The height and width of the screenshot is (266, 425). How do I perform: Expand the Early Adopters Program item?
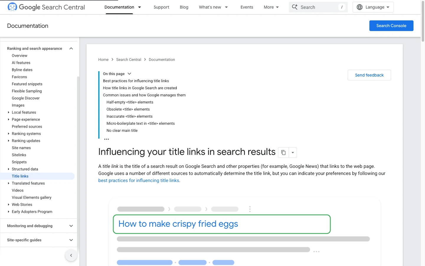(x=9, y=212)
